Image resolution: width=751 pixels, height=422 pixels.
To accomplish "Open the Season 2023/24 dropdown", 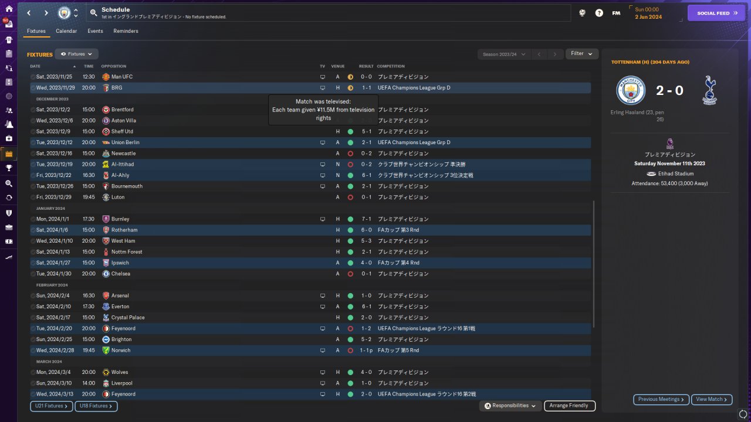I will (503, 55).
